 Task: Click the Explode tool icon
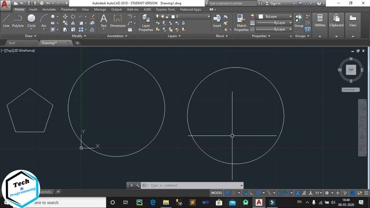coord(92,23)
